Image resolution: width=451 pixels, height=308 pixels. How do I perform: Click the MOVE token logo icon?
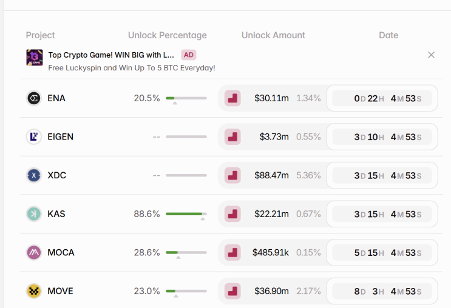(x=34, y=291)
